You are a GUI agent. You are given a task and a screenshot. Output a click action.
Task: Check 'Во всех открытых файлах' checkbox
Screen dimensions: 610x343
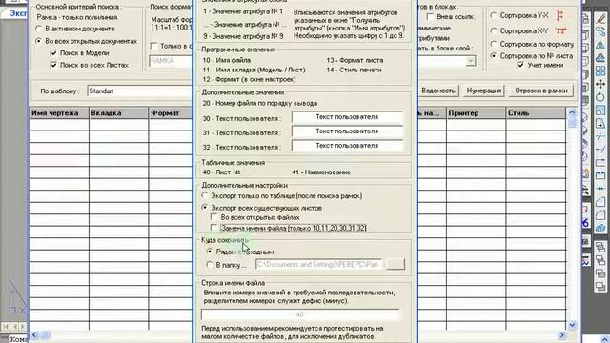pos(213,217)
